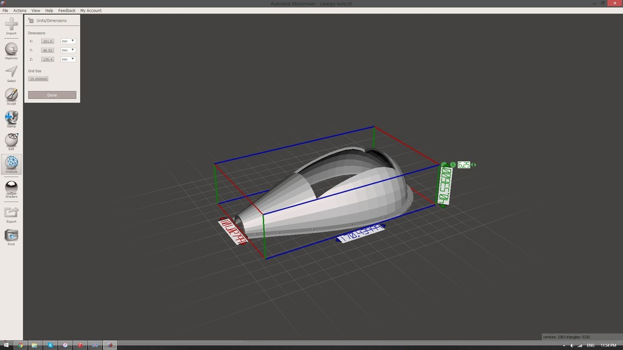The width and height of the screenshot is (623, 350).
Task: Open the Stamp tool
Action: pyautogui.click(x=11, y=117)
